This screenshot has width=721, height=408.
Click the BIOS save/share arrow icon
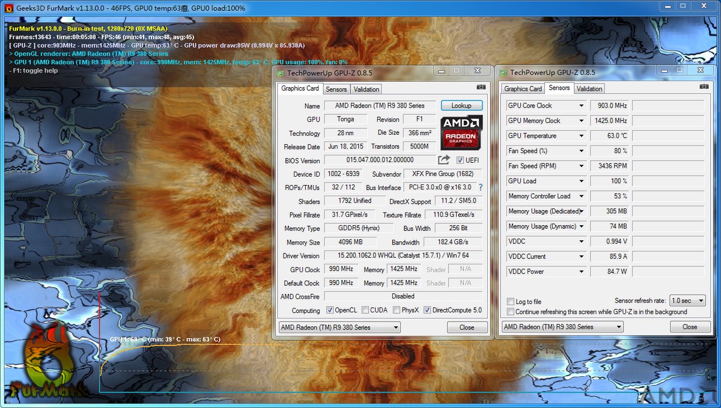pyautogui.click(x=443, y=160)
